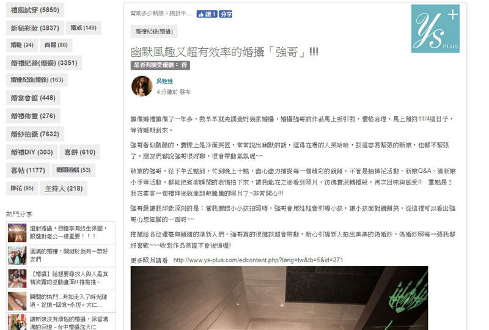Open popular post thumbnail of banquet hall
This screenshot has height=330, width=489.
(x=17, y=233)
